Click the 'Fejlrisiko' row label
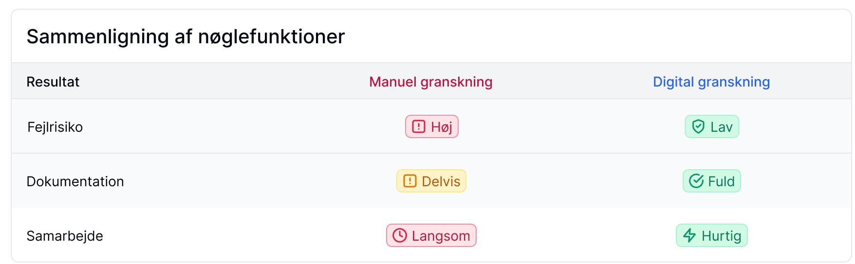This screenshot has width=855, height=264. click(55, 127)
